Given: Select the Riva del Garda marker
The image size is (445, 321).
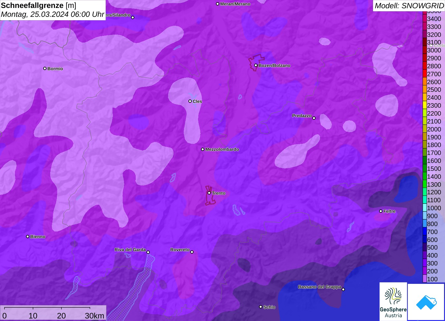Looking at the screenshot, I should 148,252.
